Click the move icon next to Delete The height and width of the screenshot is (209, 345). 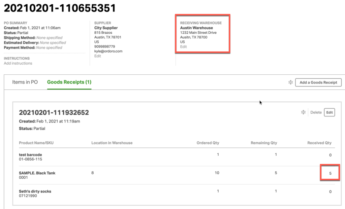[304, 112]
